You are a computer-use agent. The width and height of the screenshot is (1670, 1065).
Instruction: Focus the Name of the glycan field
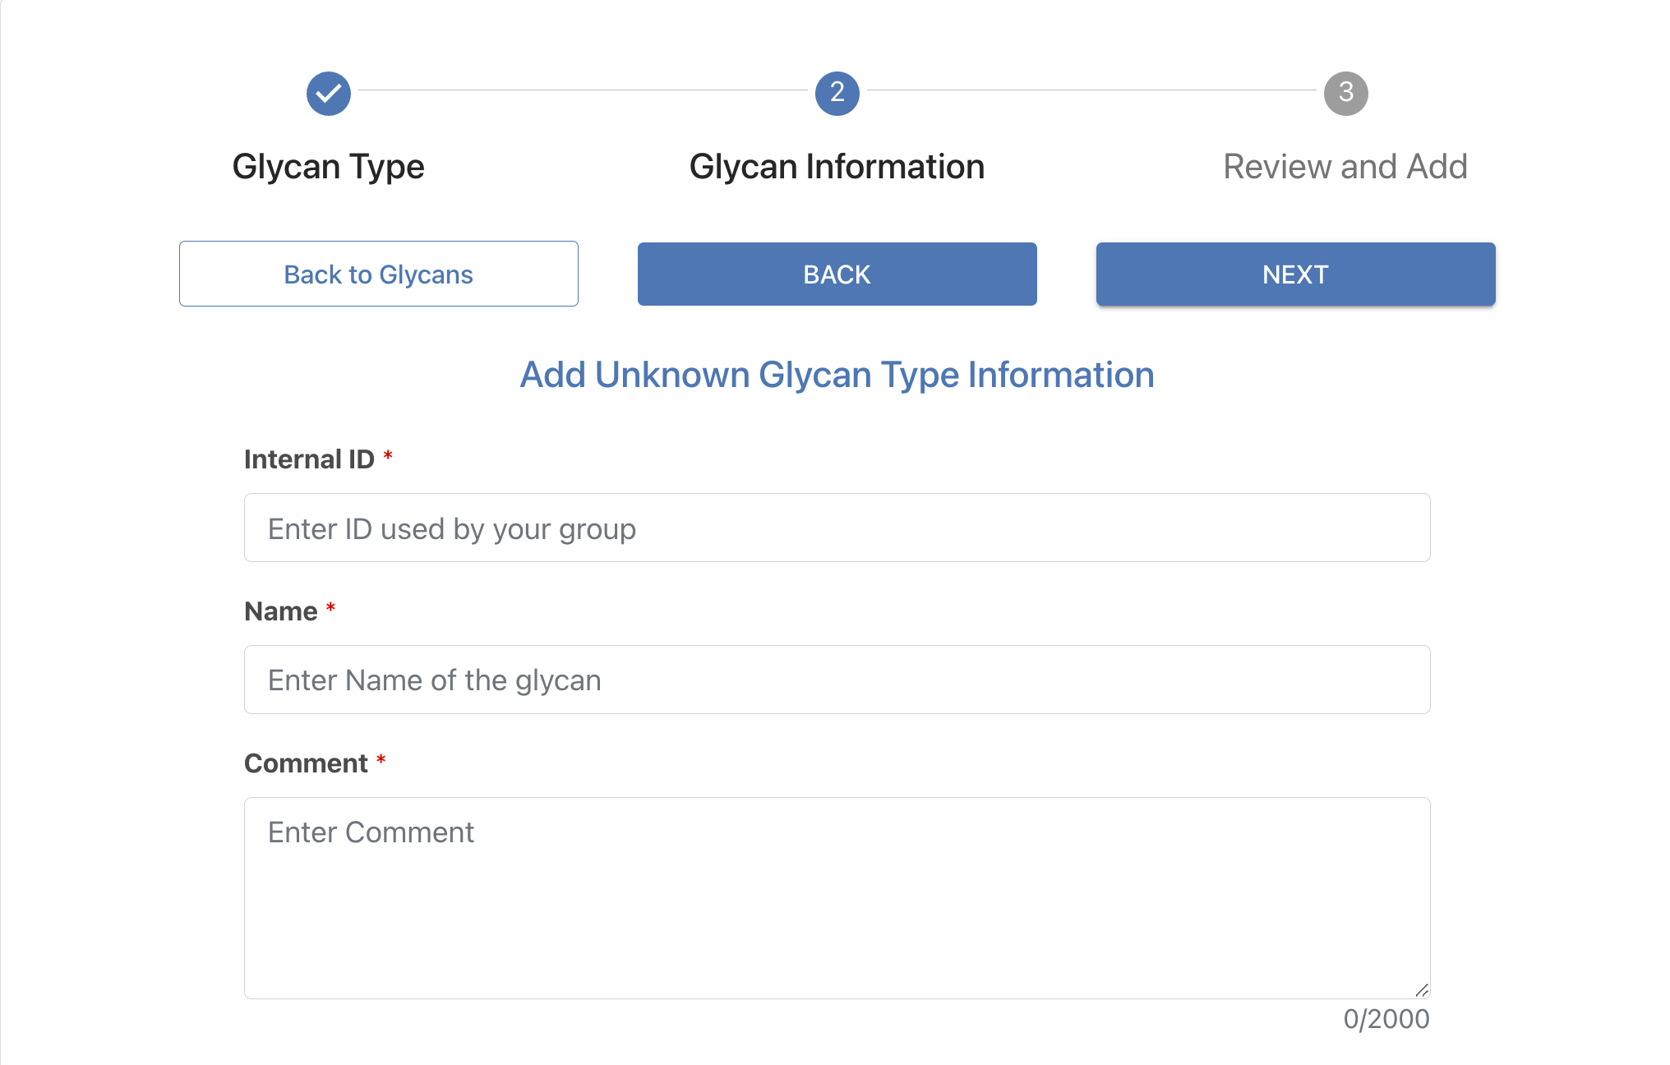pyautogui.click(x=837, y=680)
